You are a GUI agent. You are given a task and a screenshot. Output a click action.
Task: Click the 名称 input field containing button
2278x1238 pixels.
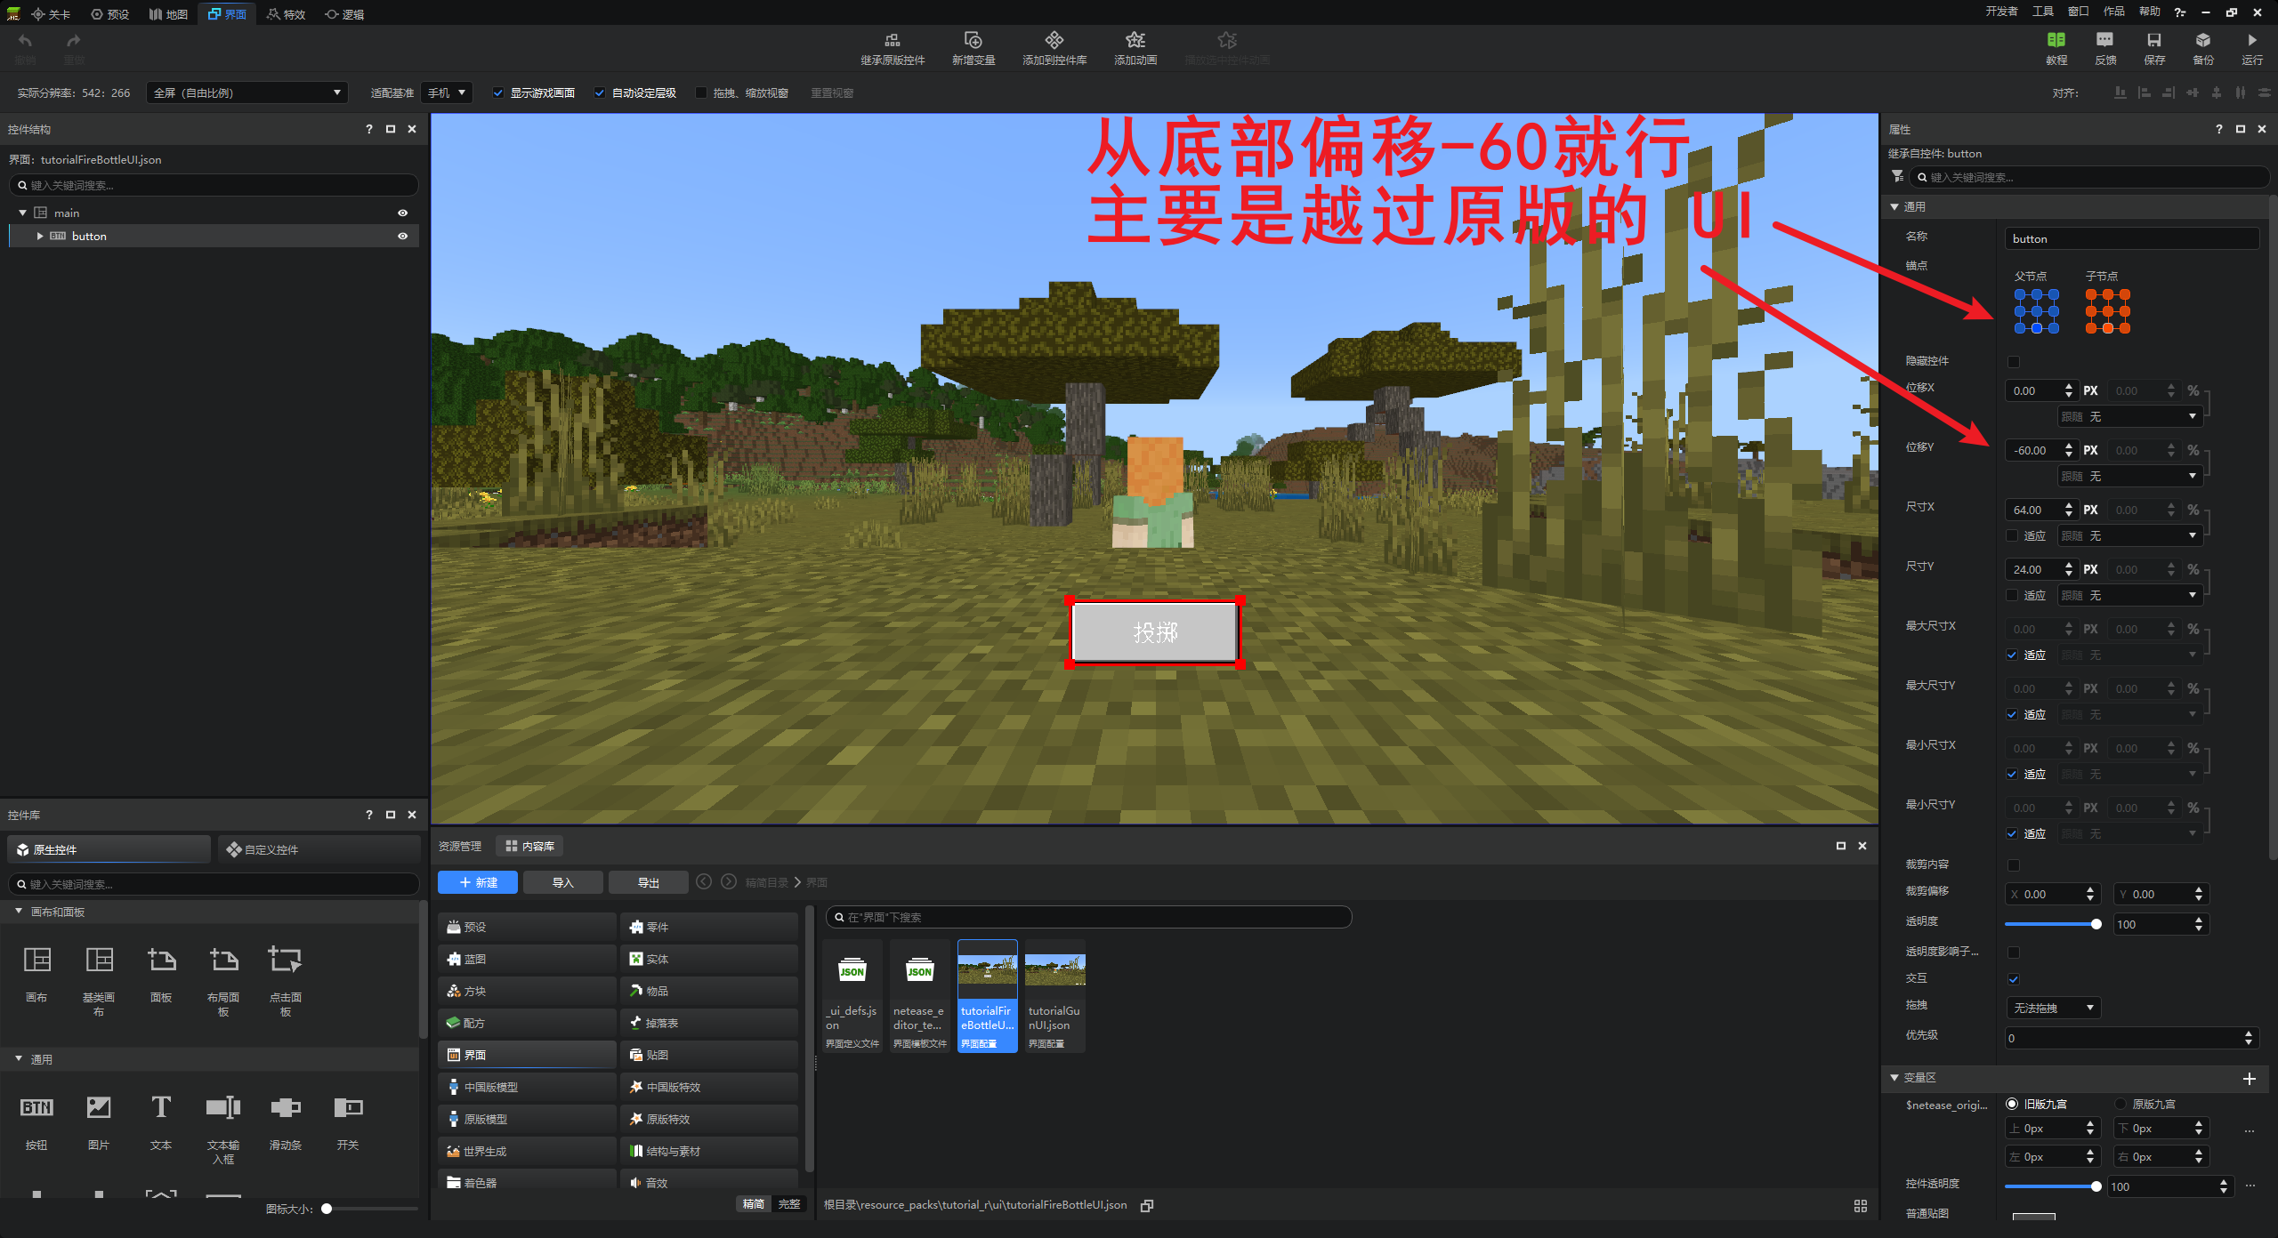point(2132,238)
